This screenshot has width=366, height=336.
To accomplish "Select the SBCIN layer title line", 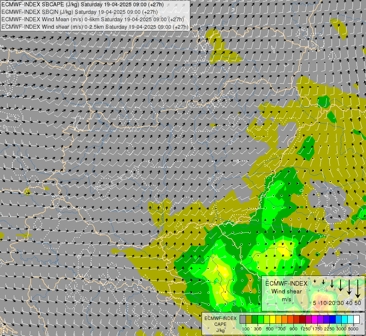I will [x=80, y=12].
